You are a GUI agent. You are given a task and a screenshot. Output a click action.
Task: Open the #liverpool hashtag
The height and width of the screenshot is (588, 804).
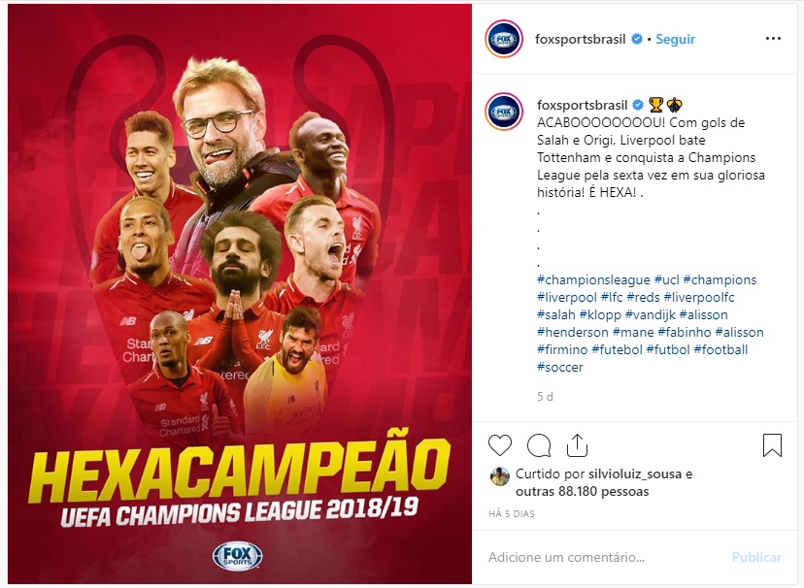pos(567,298)
